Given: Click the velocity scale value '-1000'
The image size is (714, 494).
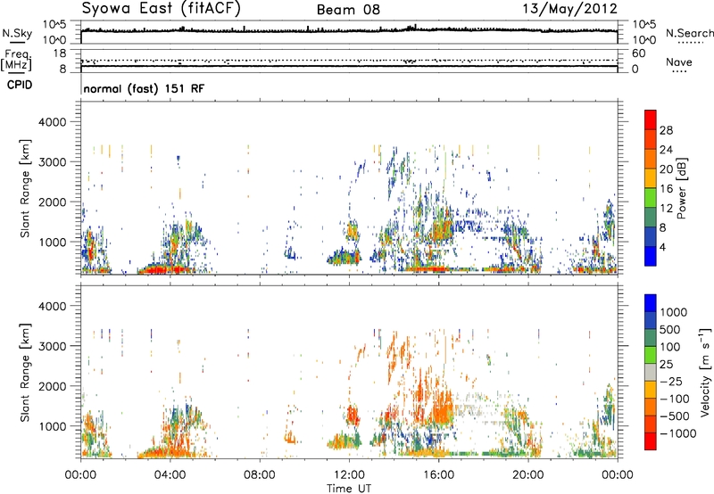Looking at the screenshot, I should point(677,433).
